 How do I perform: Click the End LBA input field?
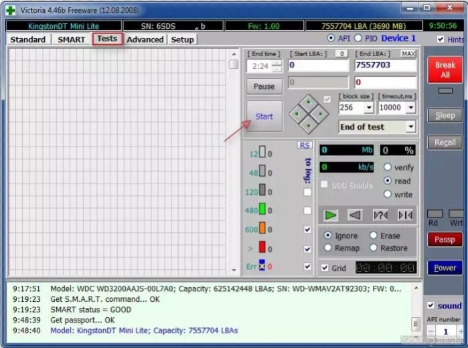pyautogui.click(x=386, y=65)
